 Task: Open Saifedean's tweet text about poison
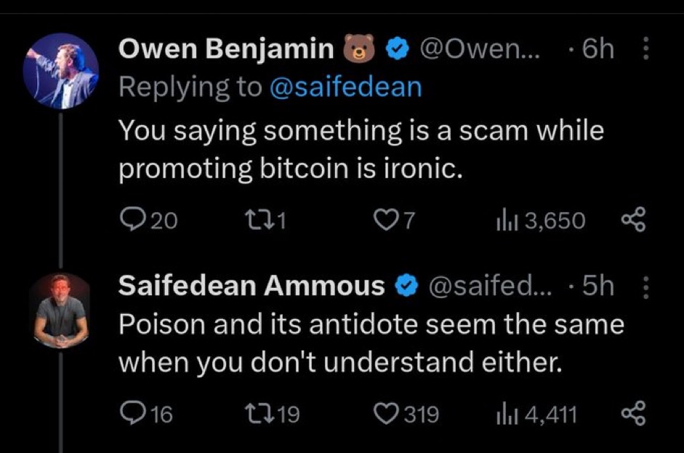tap(371, 342)
